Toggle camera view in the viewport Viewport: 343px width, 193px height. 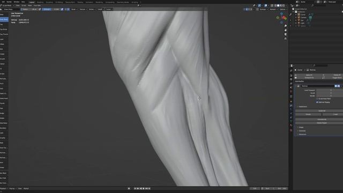click(286, 34)
